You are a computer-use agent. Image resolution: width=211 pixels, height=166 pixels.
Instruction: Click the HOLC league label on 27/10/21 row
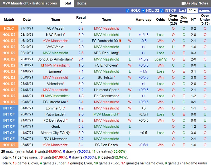[9, 29]
